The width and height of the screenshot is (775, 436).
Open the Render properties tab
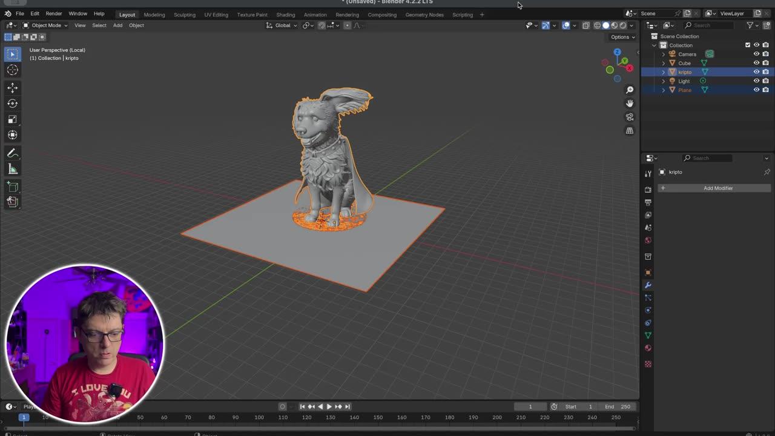[x=648, y=190]
